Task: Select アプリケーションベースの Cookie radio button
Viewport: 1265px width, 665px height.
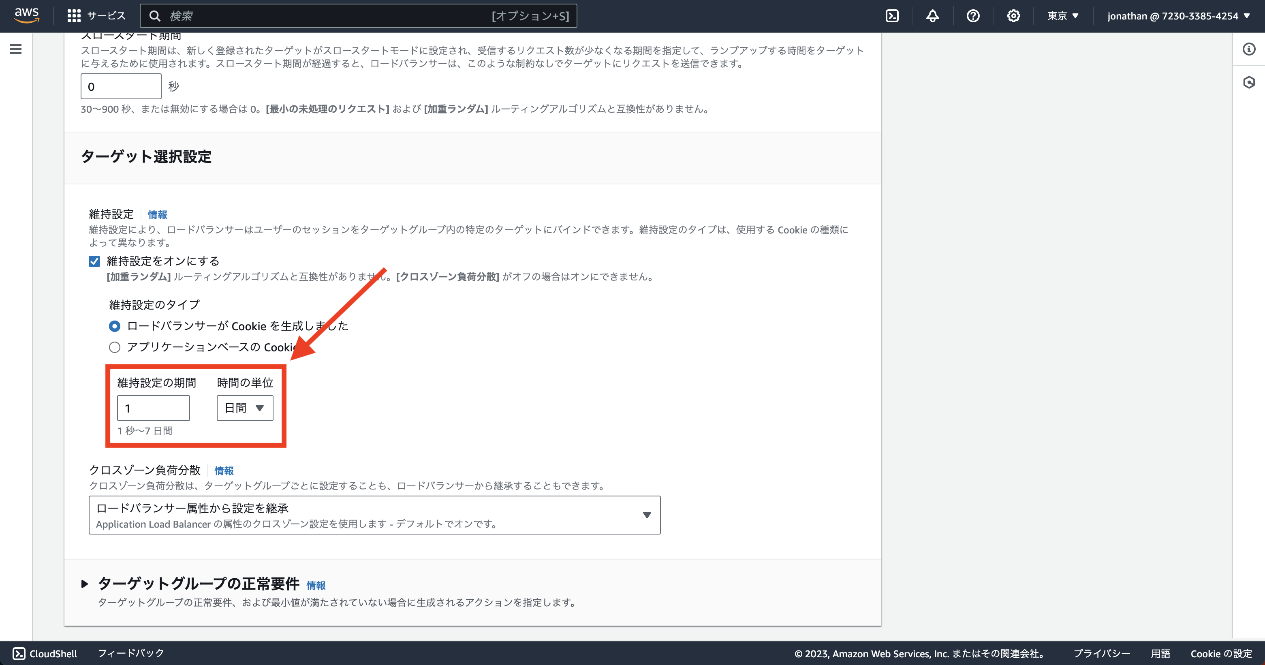Action: [x=114, y=347]
